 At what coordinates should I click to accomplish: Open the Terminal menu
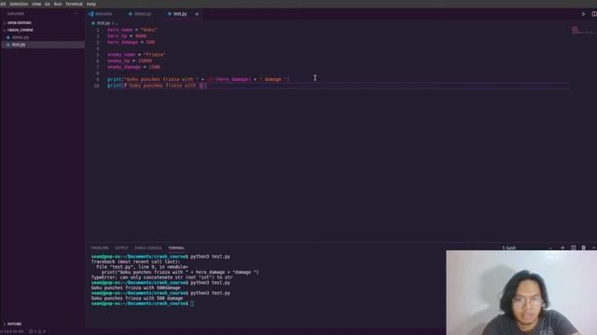coord(74,4)
